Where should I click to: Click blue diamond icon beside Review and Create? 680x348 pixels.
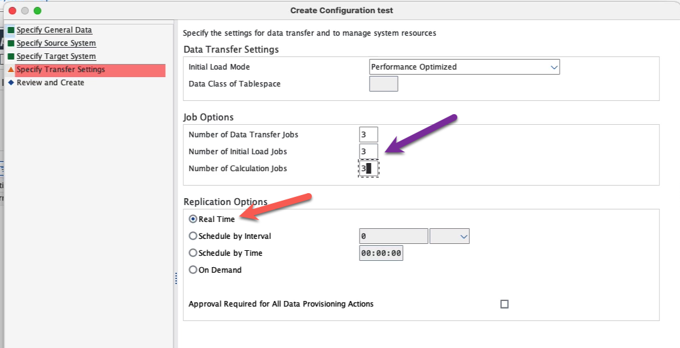(11, 82)
